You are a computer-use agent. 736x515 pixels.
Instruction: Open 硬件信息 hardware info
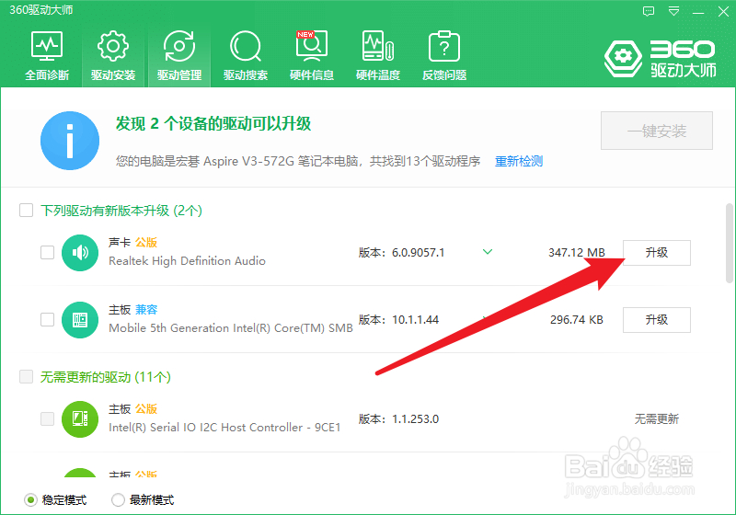(312, 55)
